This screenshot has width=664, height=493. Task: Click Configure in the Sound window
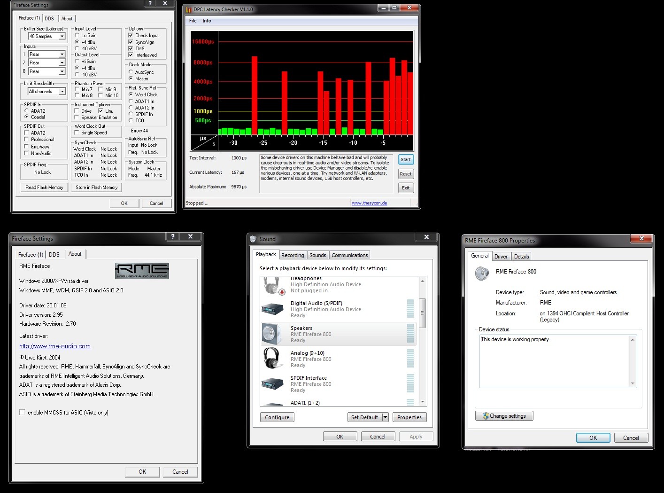click(x=277, y=417)
